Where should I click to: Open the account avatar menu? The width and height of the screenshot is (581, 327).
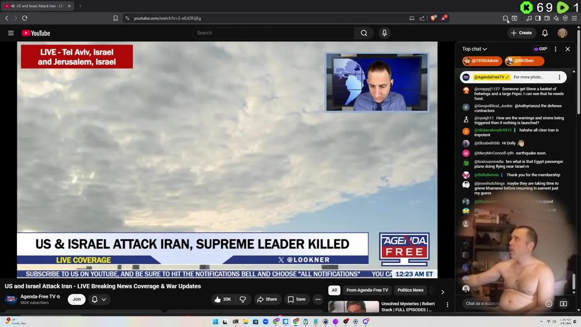click(562, 33)
